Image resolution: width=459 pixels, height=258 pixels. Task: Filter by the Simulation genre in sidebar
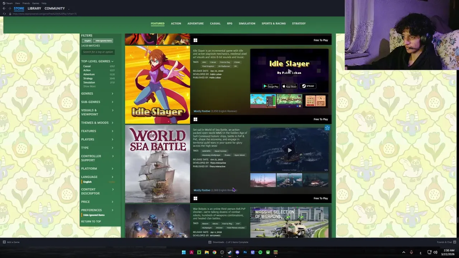(x=89, y=82)
